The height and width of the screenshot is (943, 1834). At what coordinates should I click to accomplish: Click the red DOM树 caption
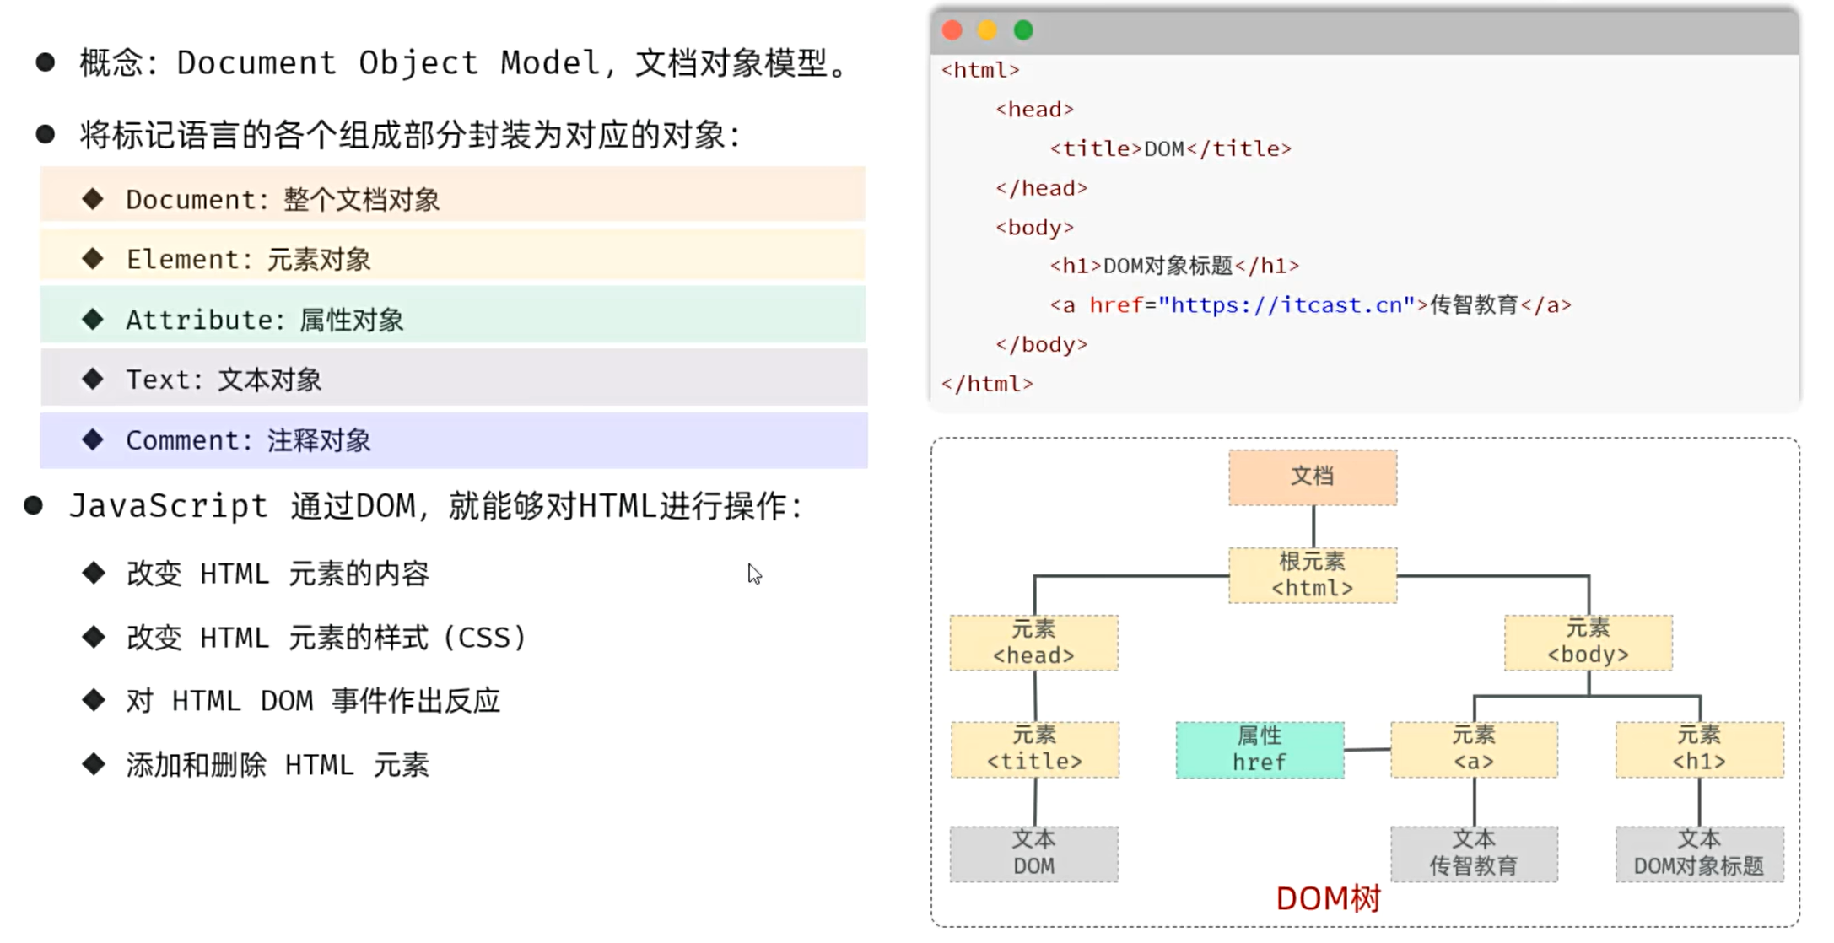click(1328, 899)
